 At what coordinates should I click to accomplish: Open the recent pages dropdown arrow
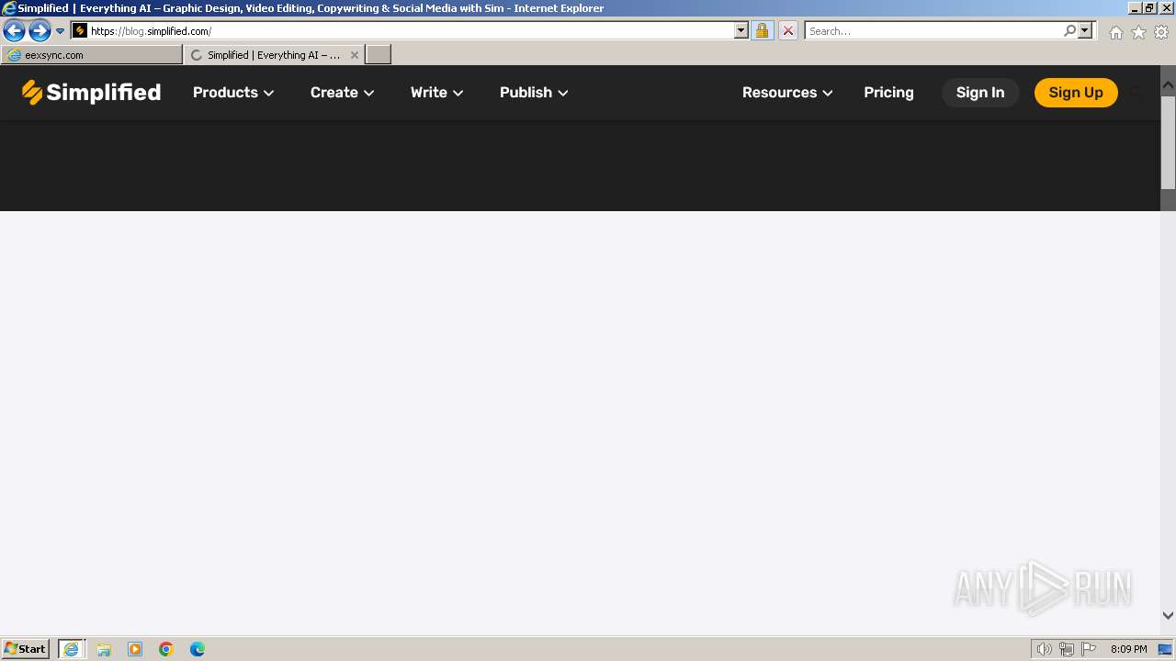coord(61,31)
